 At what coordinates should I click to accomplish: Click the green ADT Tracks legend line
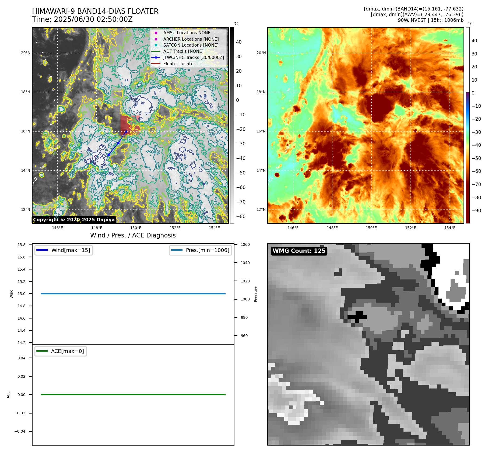tap(156, 51)
